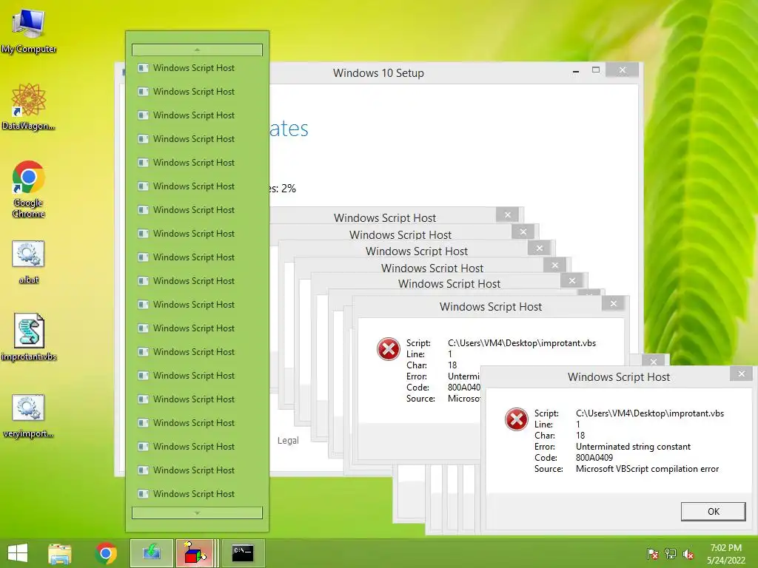Open File Explorer from the taskbar
The height and width of the screenshot is (568, 758).
tap(60, 553)
